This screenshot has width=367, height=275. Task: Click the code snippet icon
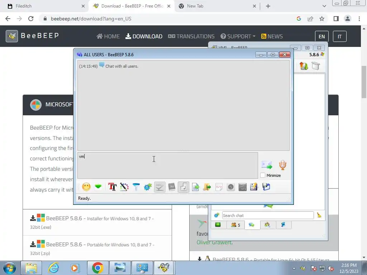[219, 187]
